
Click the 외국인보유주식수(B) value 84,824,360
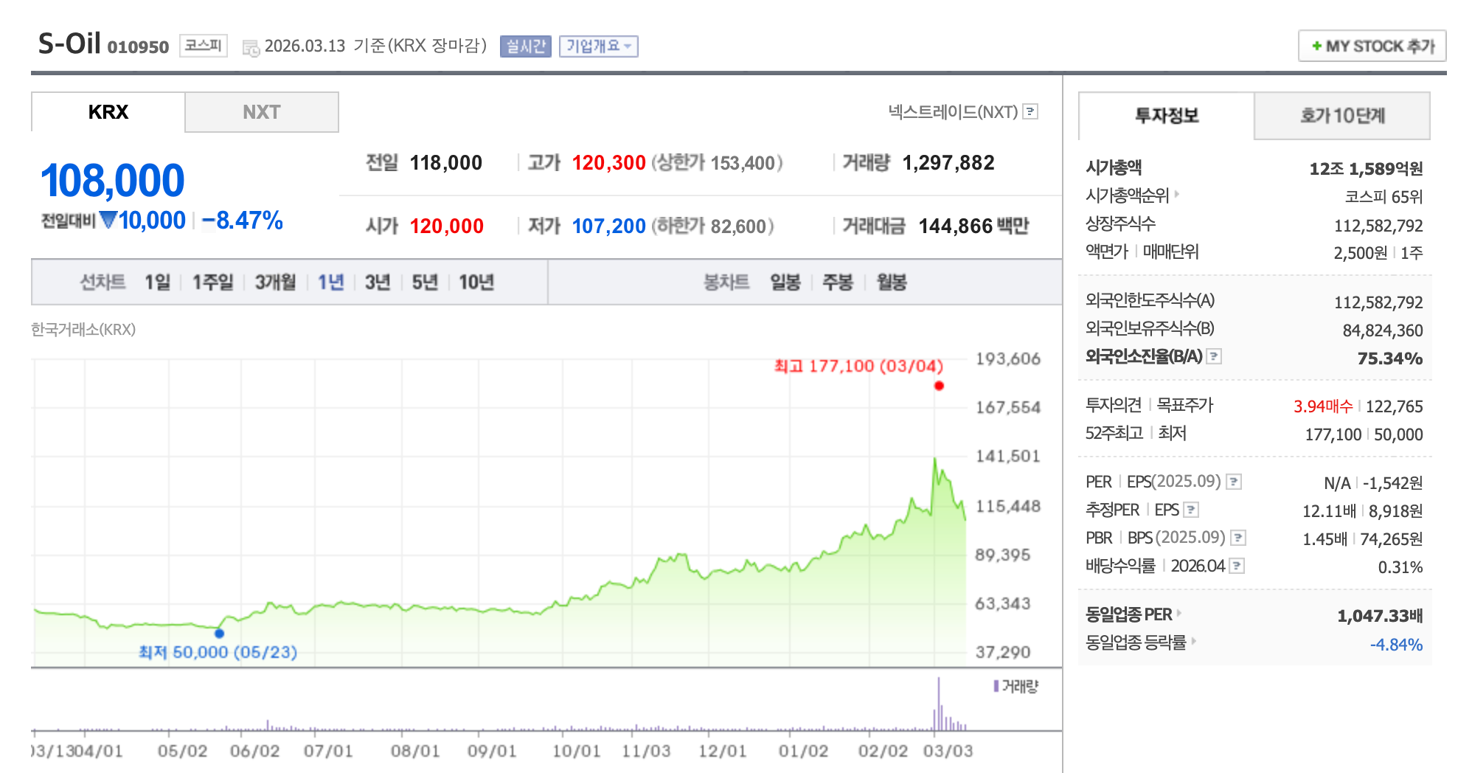point(1383,330)
